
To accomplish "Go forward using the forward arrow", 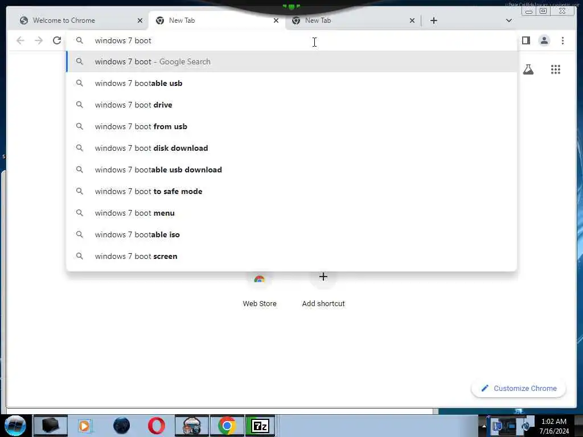I will click(x=39, y=40).
